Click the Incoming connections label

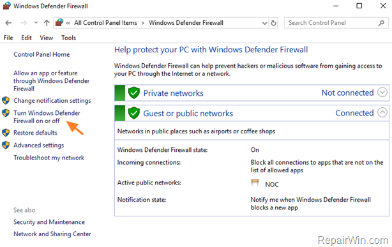[149, 163]
